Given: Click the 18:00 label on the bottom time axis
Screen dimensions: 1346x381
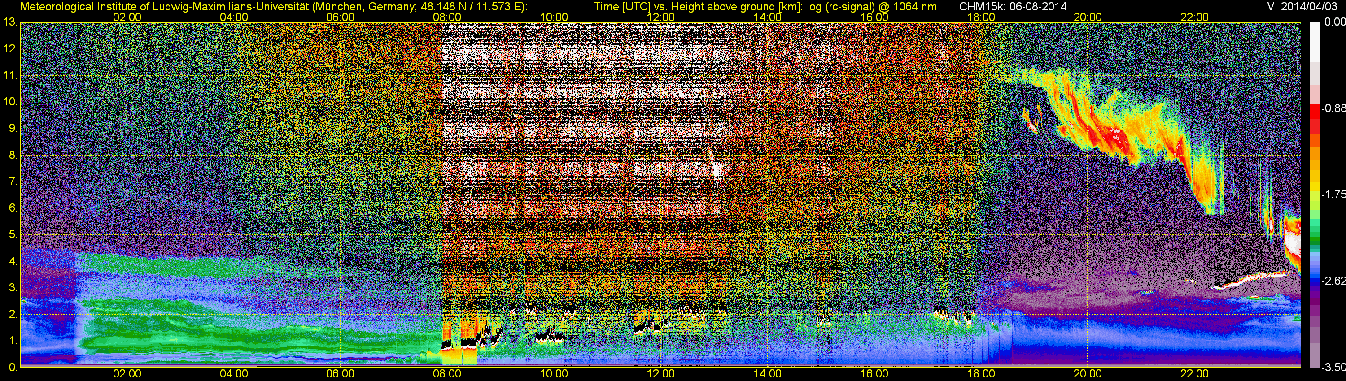Looking at the screenshot, I should [981, 374].
